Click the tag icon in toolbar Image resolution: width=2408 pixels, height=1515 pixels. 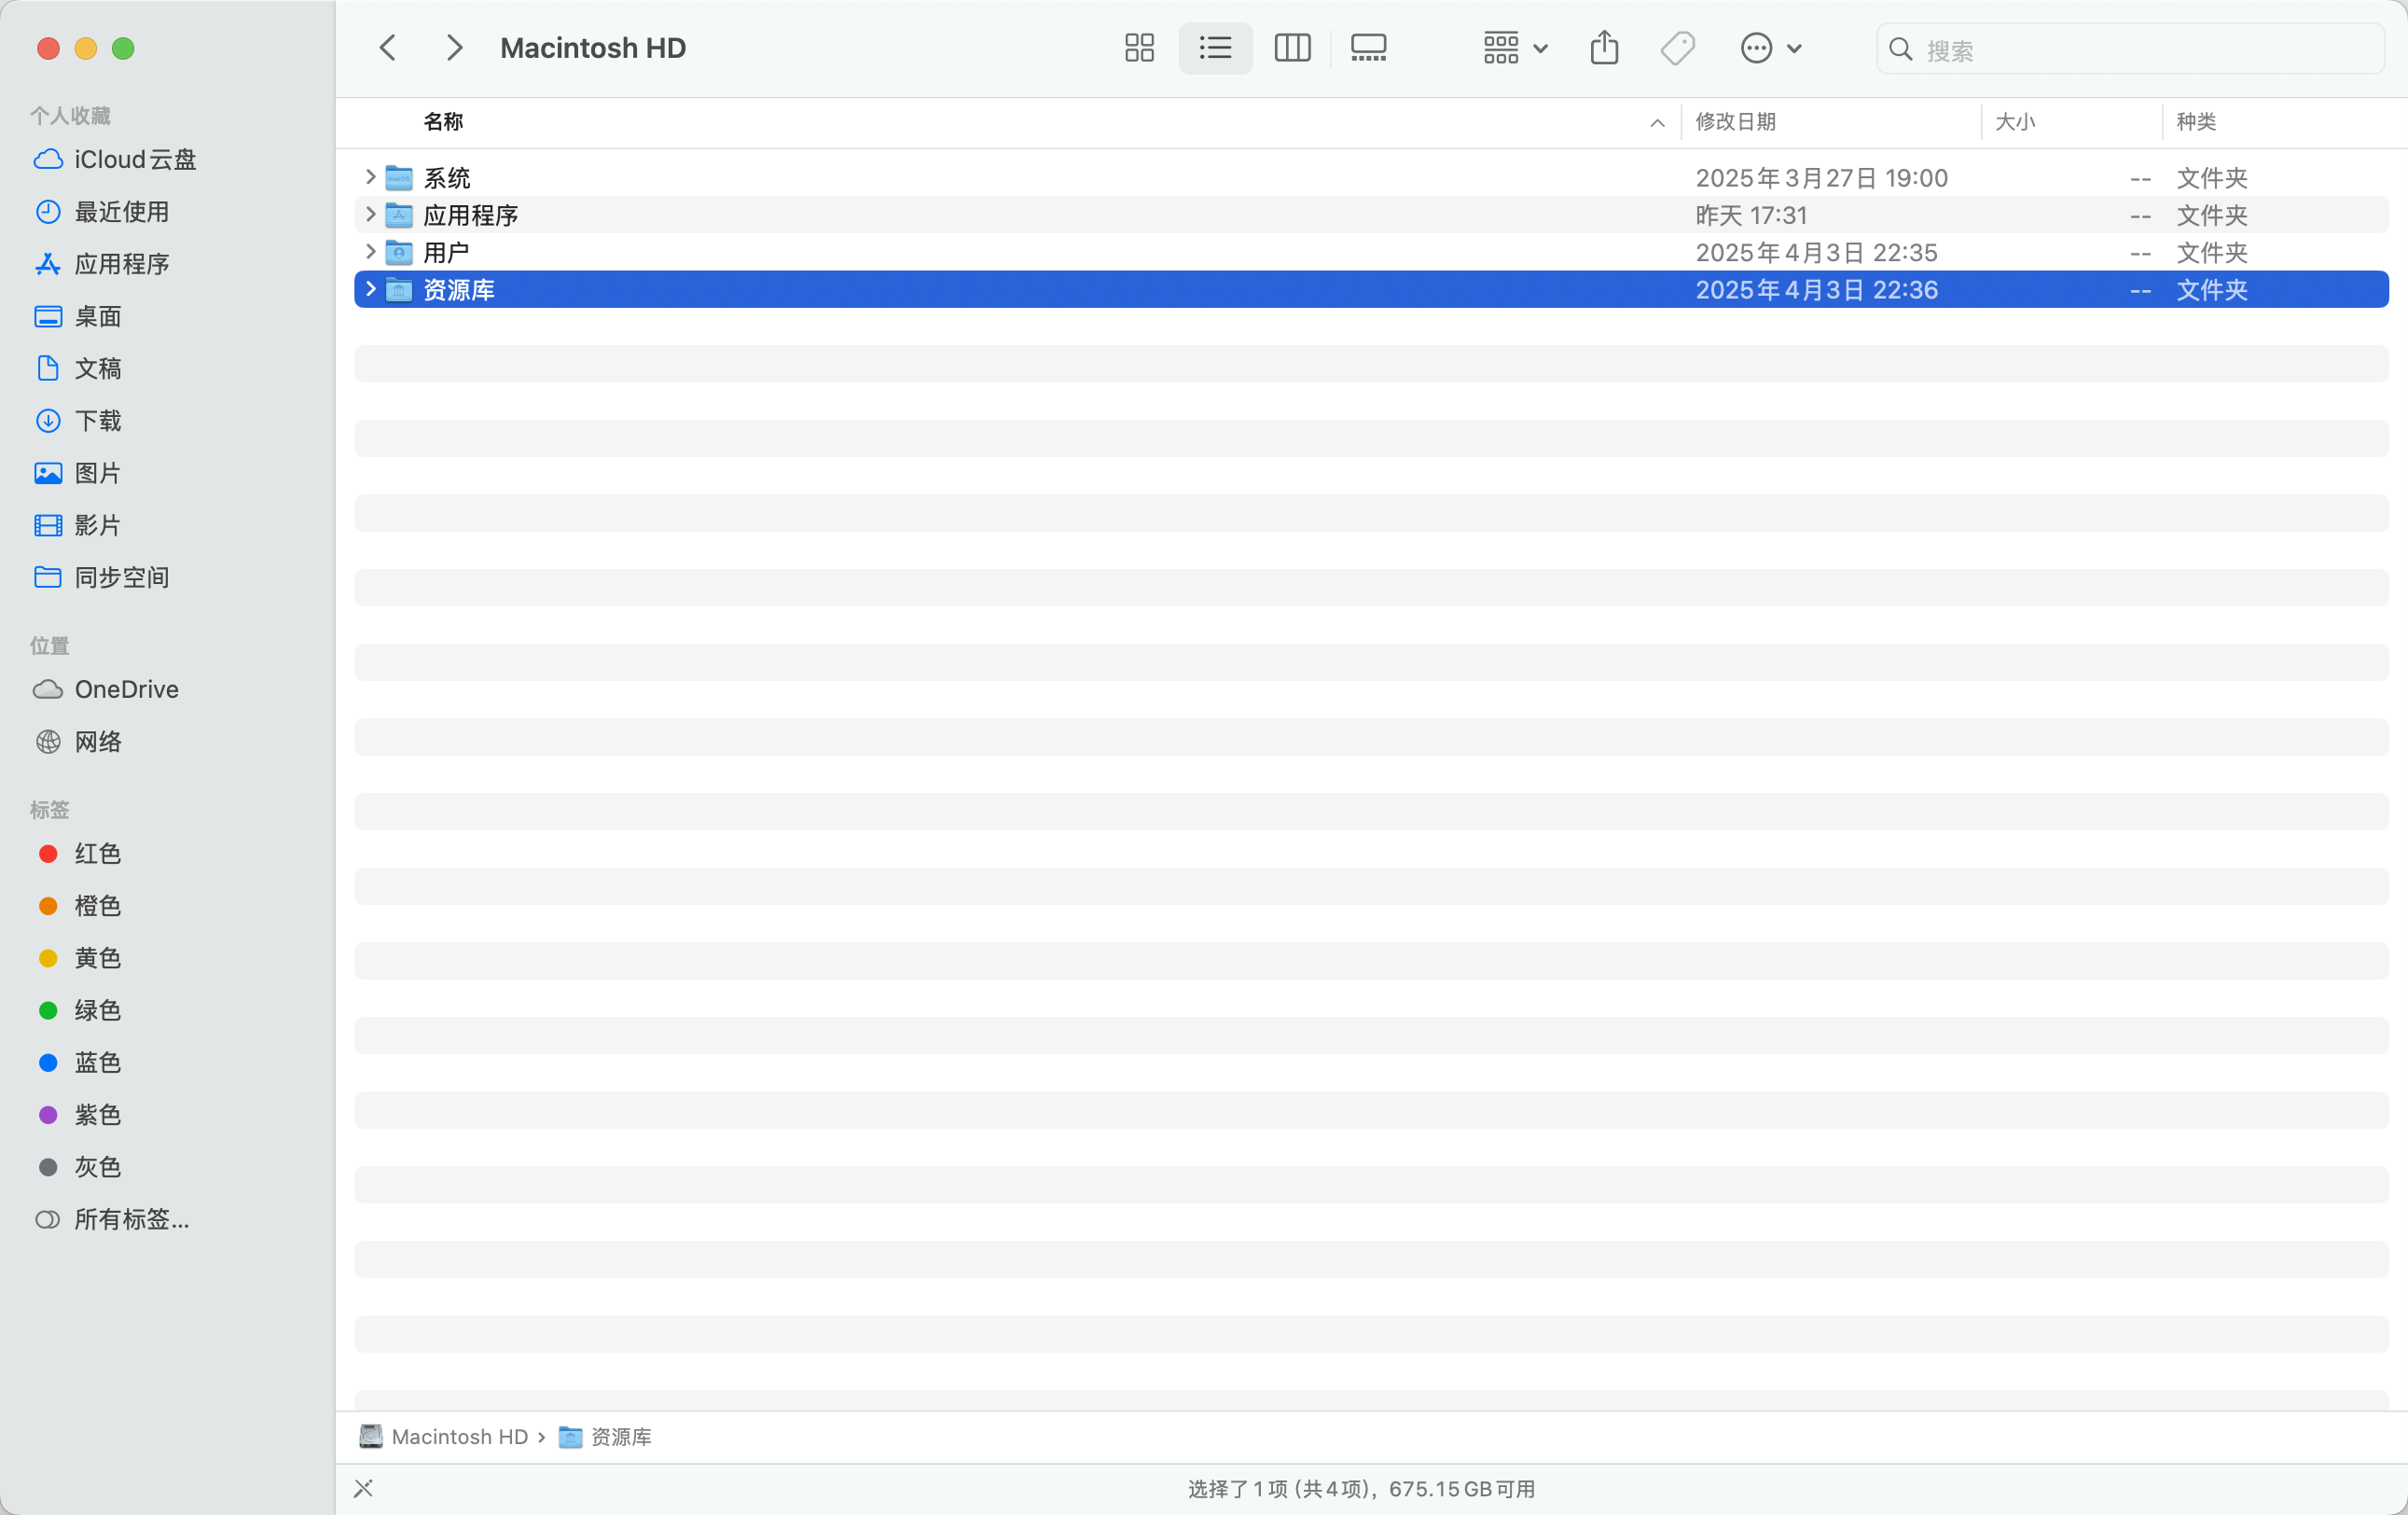[1677, 48]
